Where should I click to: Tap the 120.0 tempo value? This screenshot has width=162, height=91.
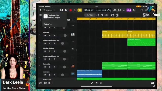click(x=104, y=10)
